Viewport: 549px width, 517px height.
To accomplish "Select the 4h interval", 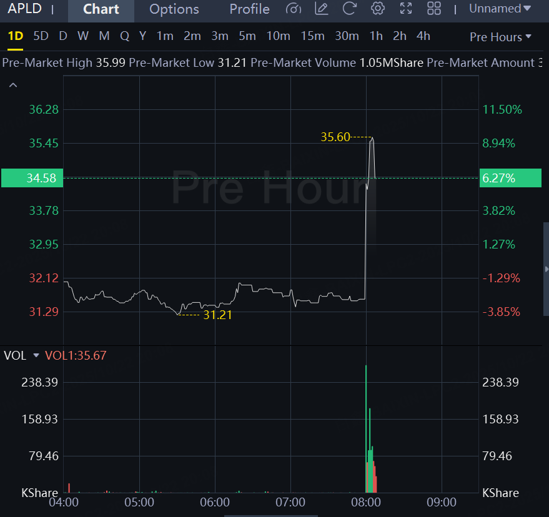I will click(x=423, y=36).
